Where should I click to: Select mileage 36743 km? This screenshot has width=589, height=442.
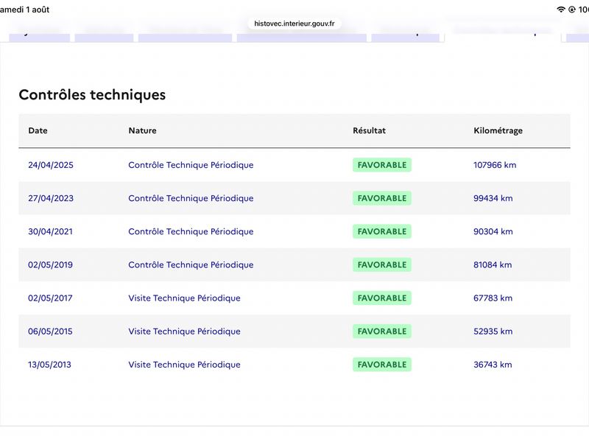tap(493, 365)
